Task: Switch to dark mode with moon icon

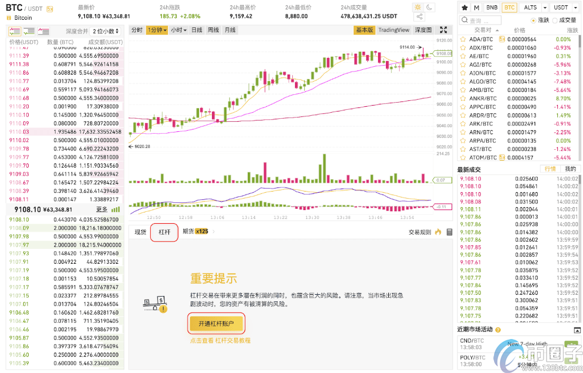Action: (x=429, y=5)
